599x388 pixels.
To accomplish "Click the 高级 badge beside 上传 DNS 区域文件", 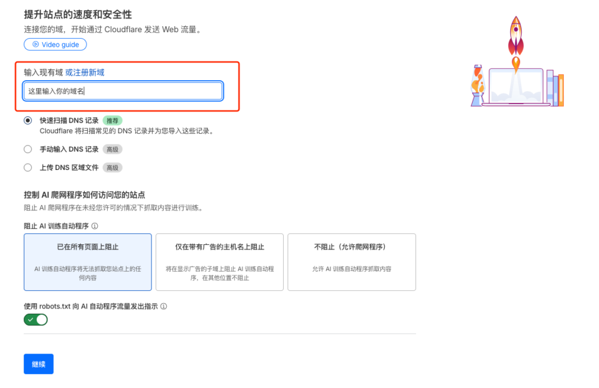I will (x=112, y=168).
